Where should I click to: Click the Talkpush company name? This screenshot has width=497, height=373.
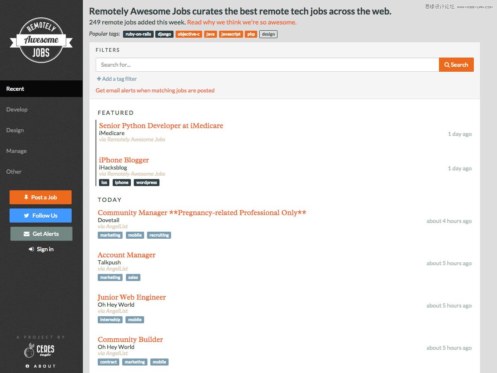point(109,262)
